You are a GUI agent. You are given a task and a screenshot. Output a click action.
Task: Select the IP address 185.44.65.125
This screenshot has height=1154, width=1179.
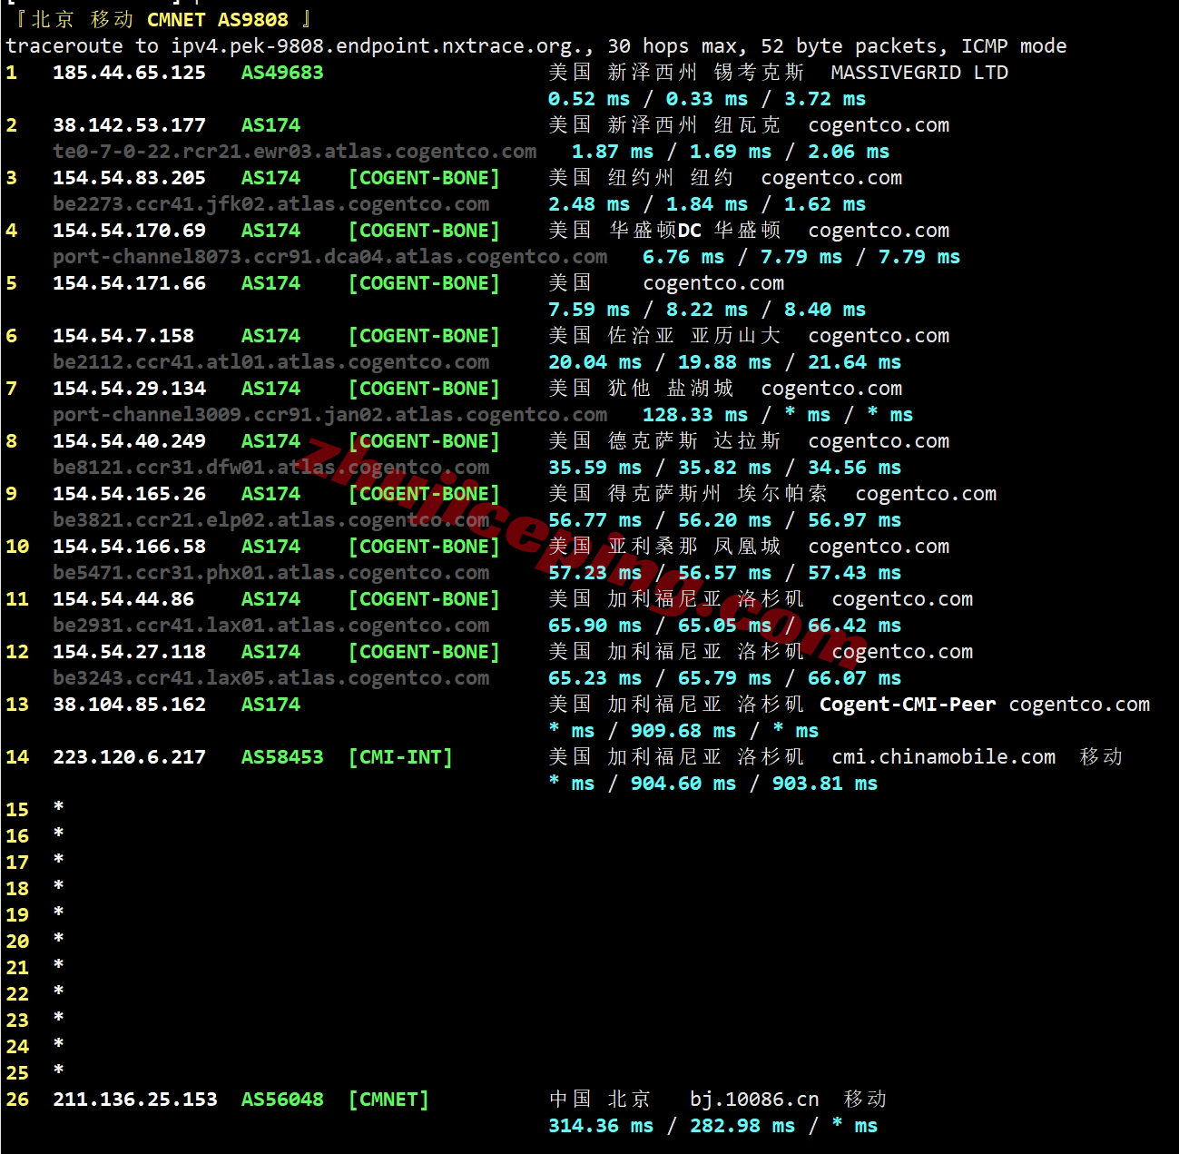click(129, 73)
